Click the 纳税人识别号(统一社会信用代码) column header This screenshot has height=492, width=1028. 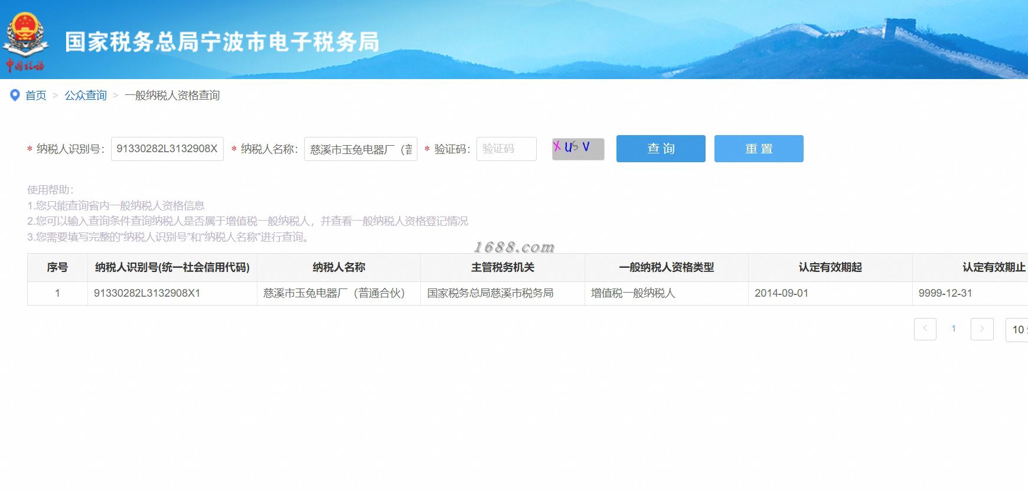tap(172, 267)
